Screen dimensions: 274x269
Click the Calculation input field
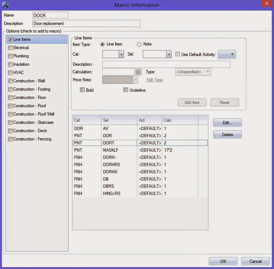pos(119,72)
